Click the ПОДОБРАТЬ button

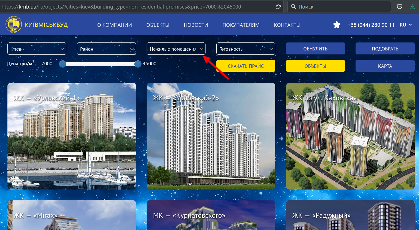[x=385, y=49]
